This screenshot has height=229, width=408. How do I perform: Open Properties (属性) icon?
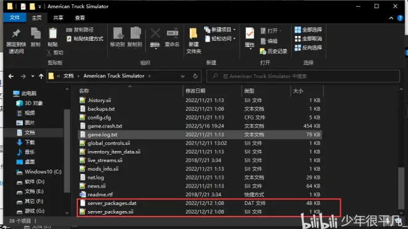(x=250, y=33)
